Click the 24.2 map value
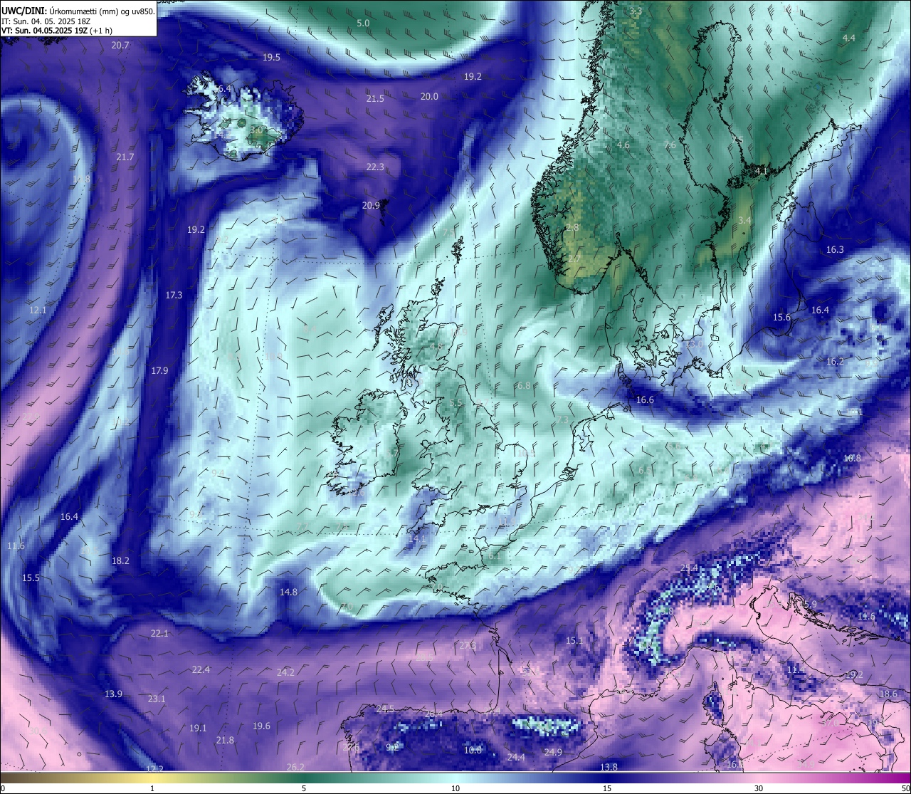The width and height of the screenshot is (911, 794). click(285, 672)
